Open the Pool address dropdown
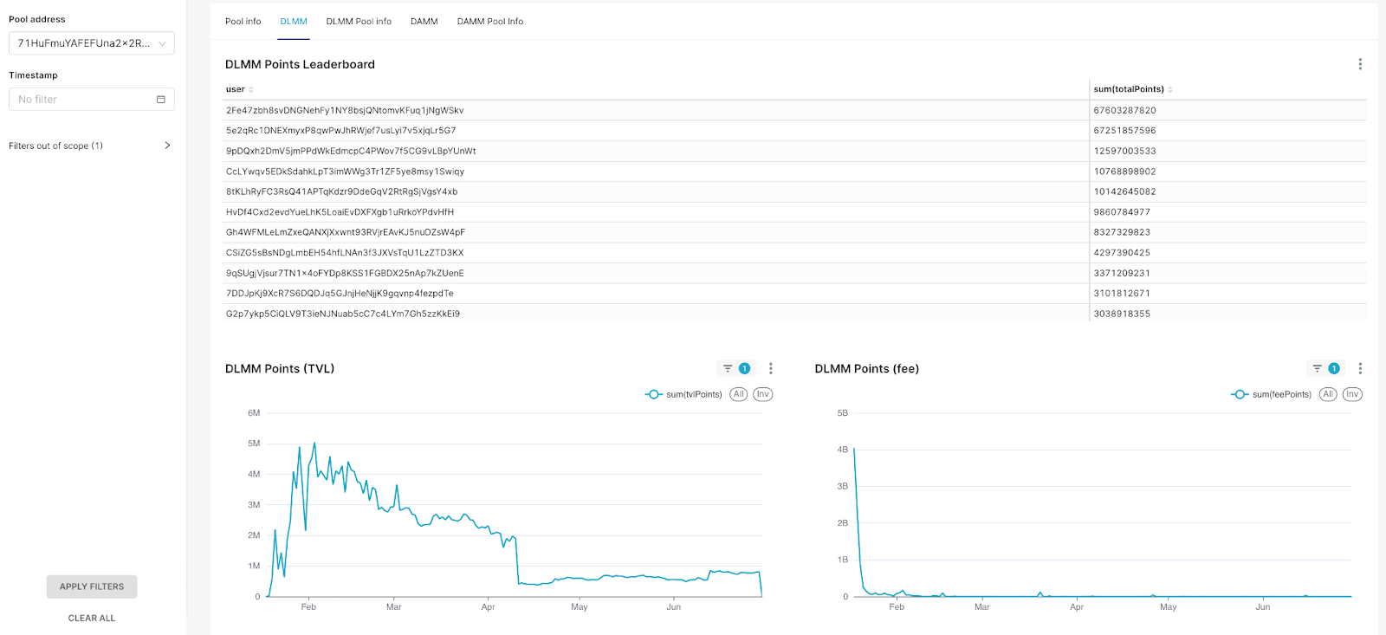The width and height of the screenshot is (1386, 635). point(92,43)
